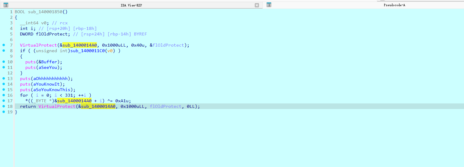464x167 pixels.
Task: Toggle breakpoint dot on line 14
Action: point(4,84)
